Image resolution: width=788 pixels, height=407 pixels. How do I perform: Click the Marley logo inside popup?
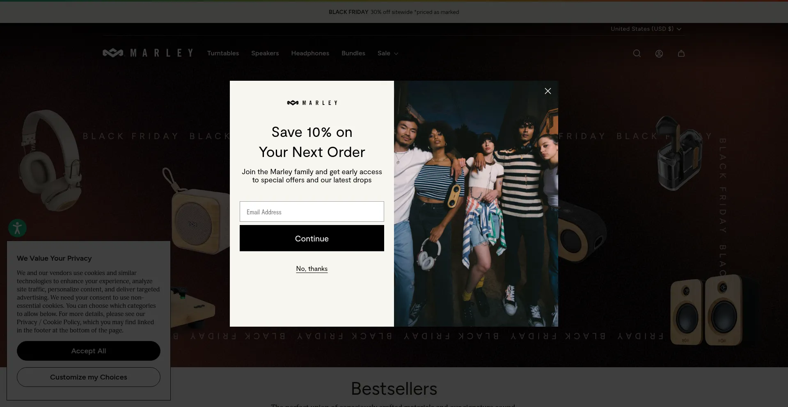point(312,103)
